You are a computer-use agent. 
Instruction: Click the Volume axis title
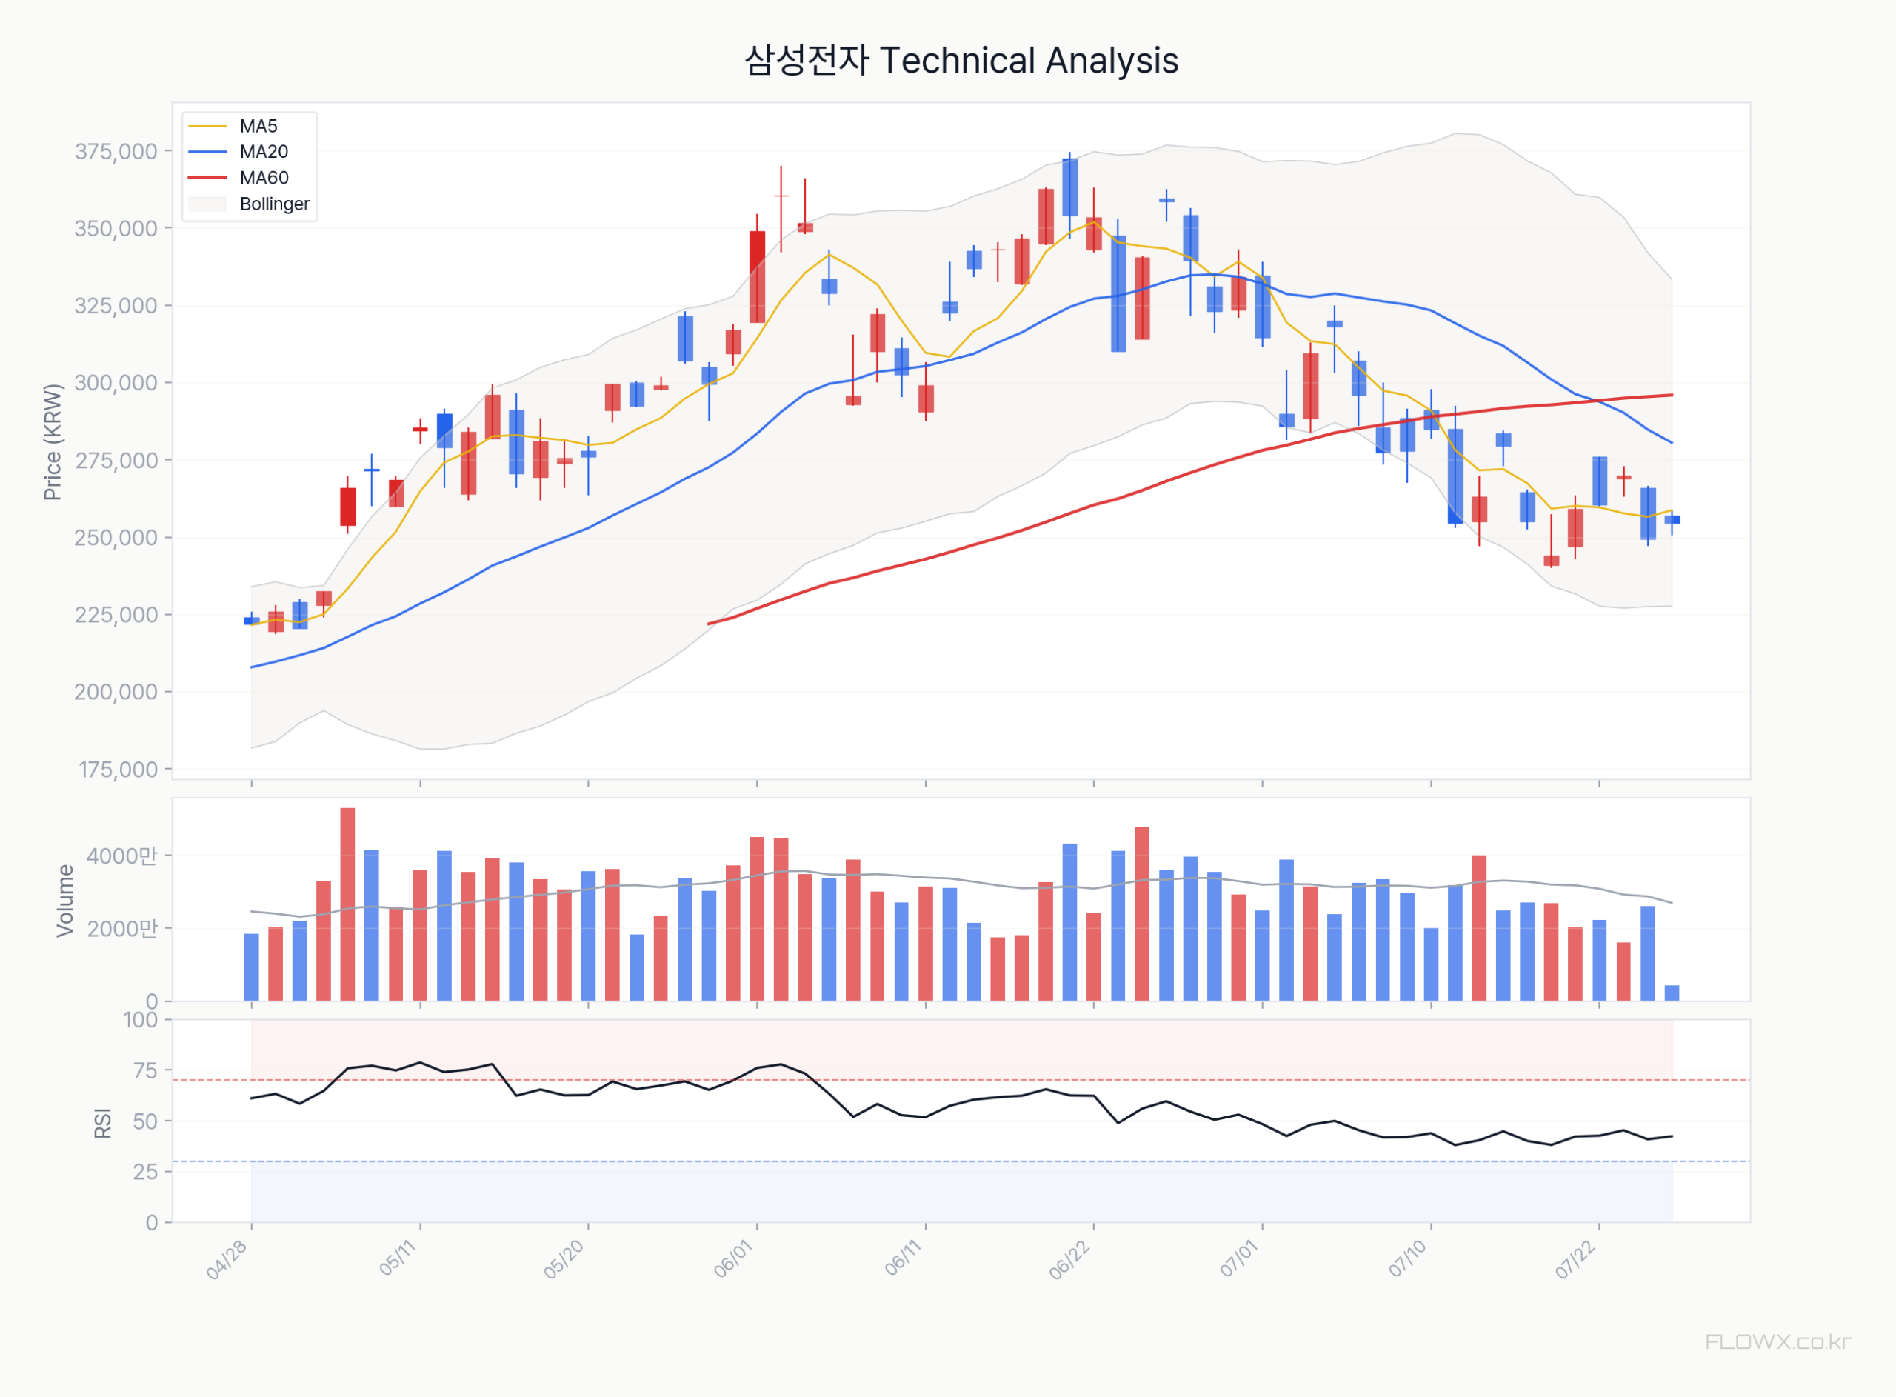tap(65, 901)
